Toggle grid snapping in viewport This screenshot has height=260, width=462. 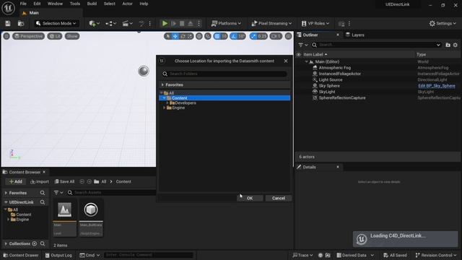[217, 36]
